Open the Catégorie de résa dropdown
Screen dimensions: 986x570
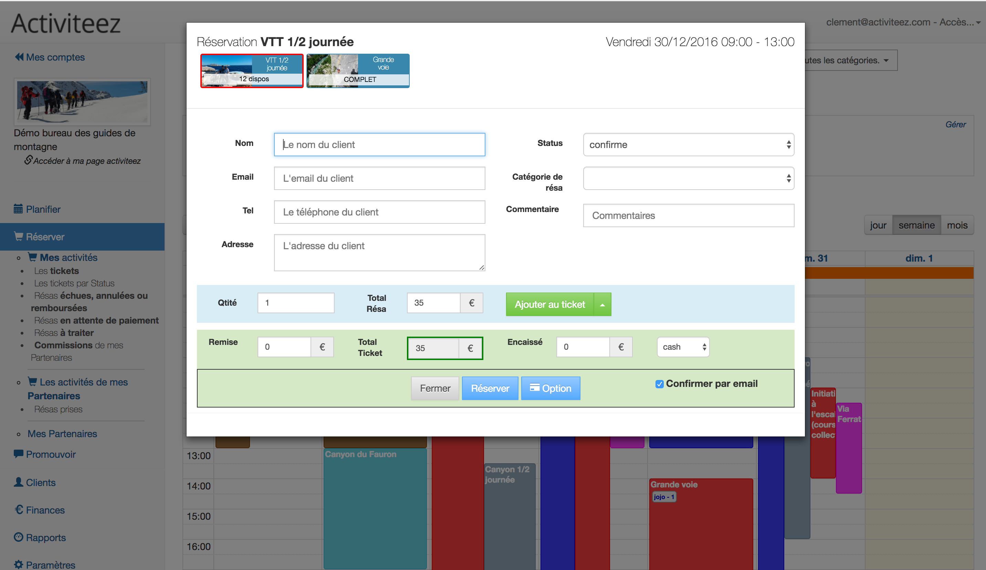pos(689,178)
